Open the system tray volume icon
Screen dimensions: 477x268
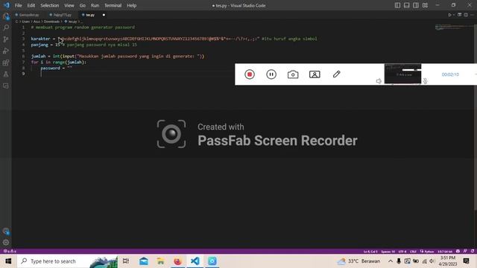pyautogui.click(x=432, y=261)
